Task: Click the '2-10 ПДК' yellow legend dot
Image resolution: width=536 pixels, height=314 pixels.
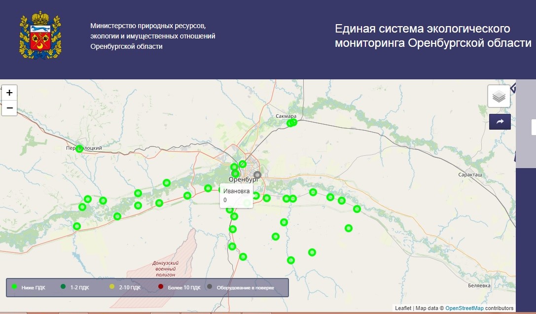Action: click(x=111, y=287)
